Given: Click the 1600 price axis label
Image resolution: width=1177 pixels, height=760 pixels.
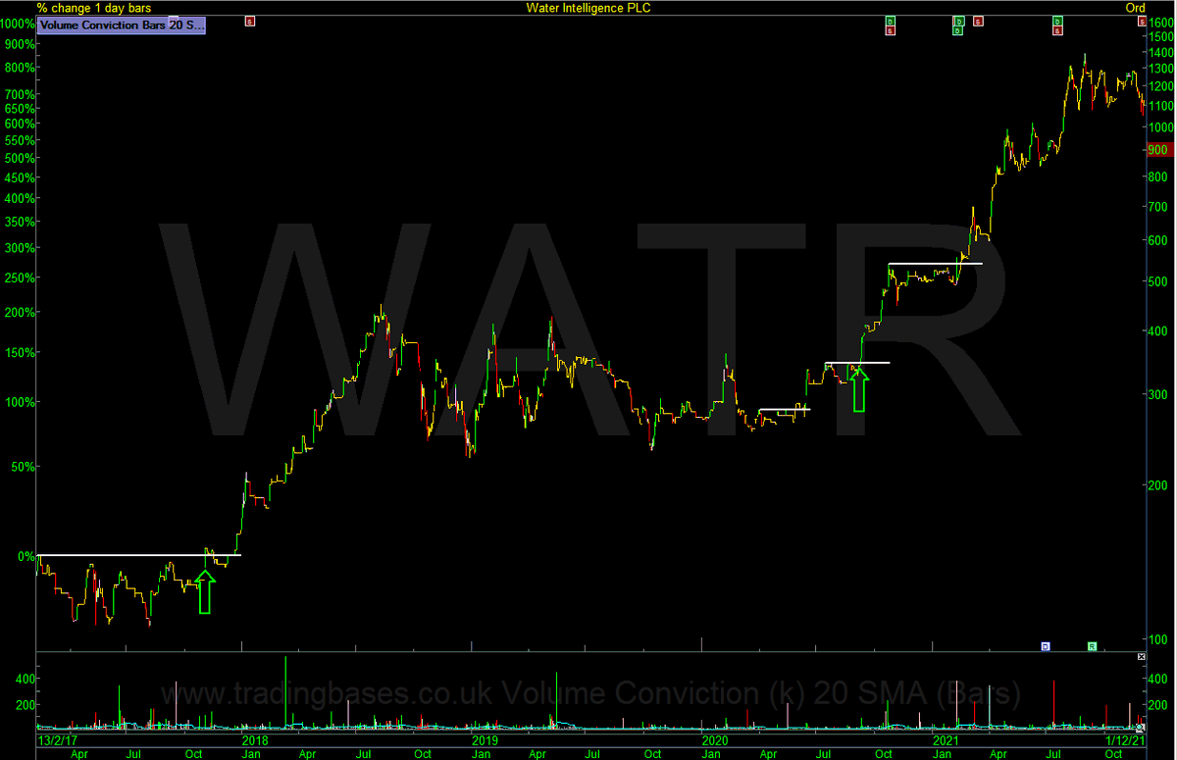Looking at the screenshot, I should click(1161, 22).
